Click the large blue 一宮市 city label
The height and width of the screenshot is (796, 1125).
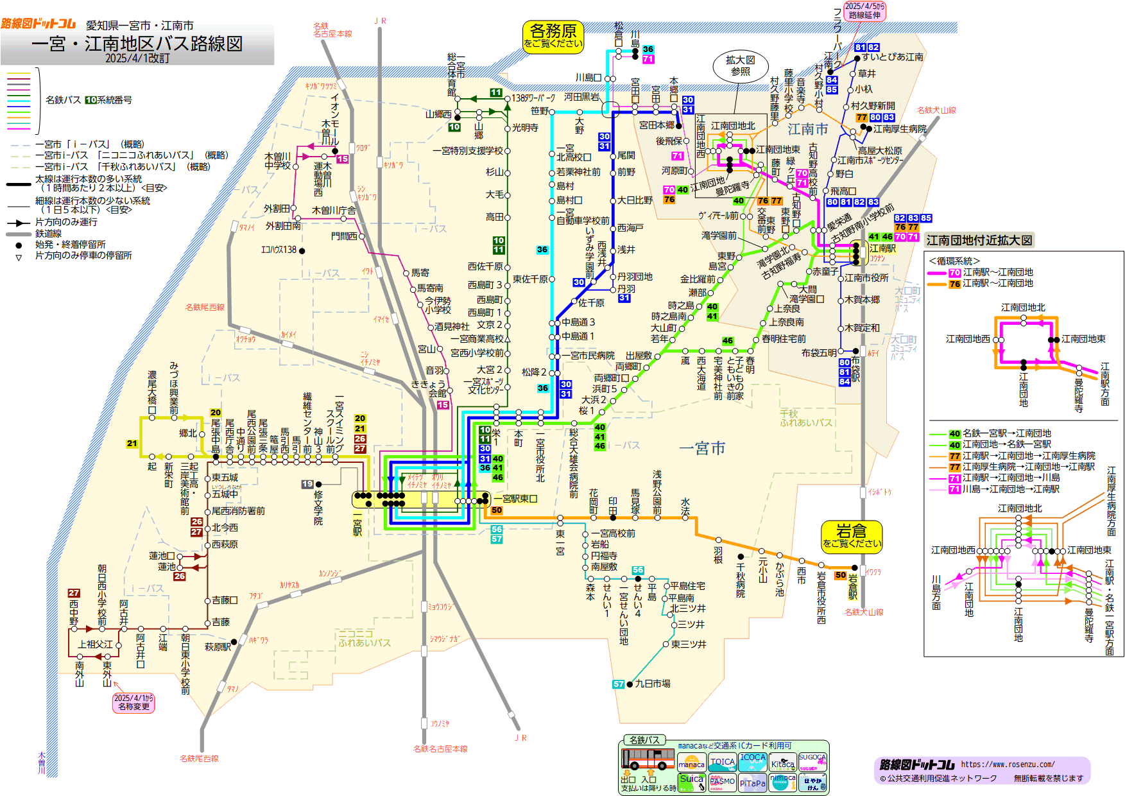tap(703, 448)
